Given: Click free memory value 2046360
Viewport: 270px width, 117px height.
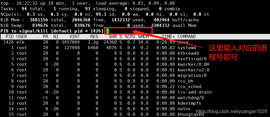Looking at the screenshot, I should tap(81, 20).
